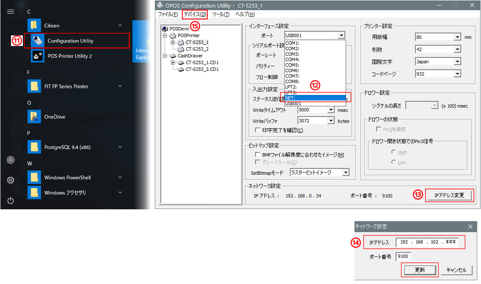
Task: Launch POS Printer Utility 2
Action: (69, 56)
